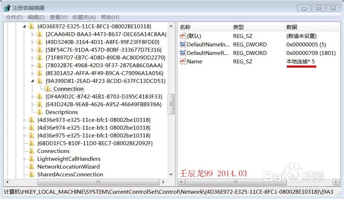Click the folder icon for {8E301A52-AFFA-4F49-B9CA-C79096A1A056}
Screen dimensions: 344x199
coord(40,73)
